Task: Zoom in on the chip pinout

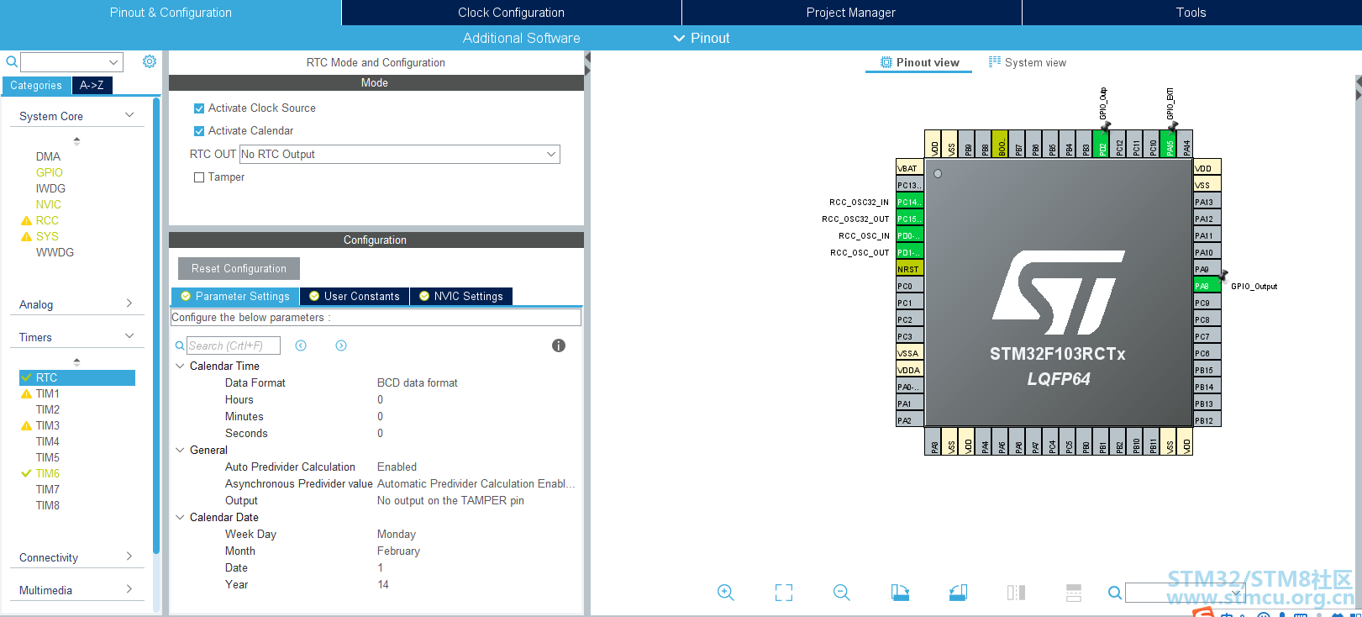Action: click(726, 593)
